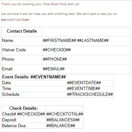
Task: Click the Event Details ##EVENTNAME## heading
Action: tap(34, 77)
